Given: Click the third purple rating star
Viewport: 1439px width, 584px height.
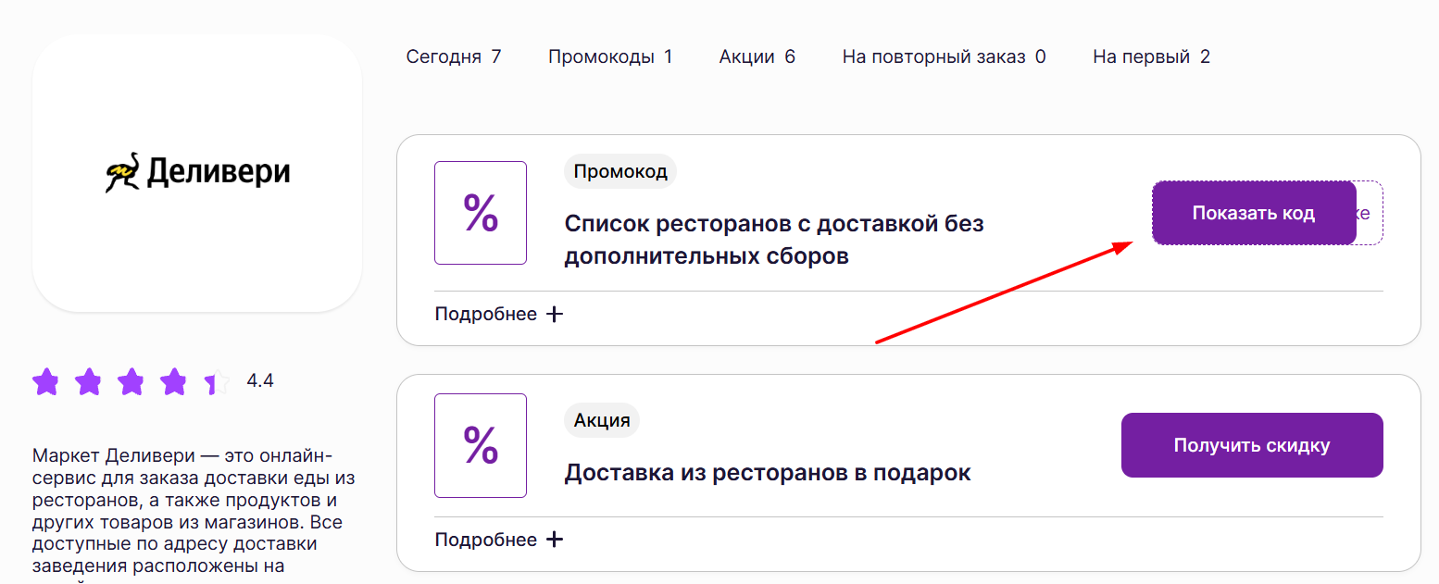Looking at the screenshot, I should coord(132,380).
